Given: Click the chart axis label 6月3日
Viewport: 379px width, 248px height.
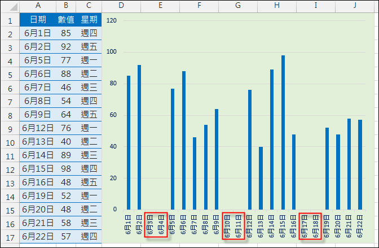Looking at the screenshot, I should [150, 224].
